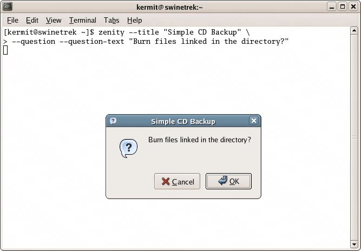
Task: Expand the View menu
Action: [54, 21]
